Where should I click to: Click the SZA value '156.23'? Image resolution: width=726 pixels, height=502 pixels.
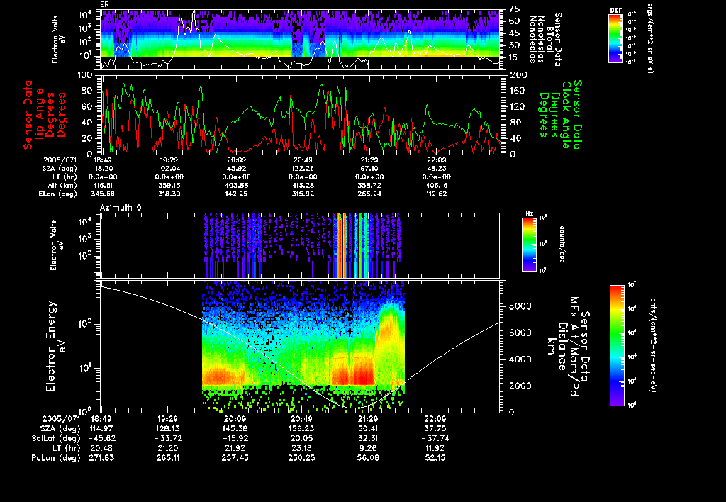coord(301,429)
